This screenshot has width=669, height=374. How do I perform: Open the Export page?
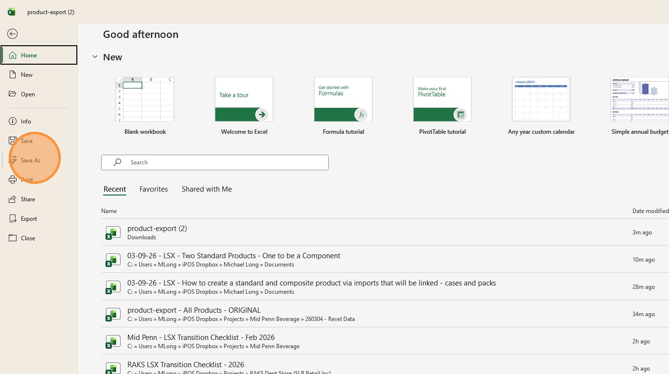39,218
